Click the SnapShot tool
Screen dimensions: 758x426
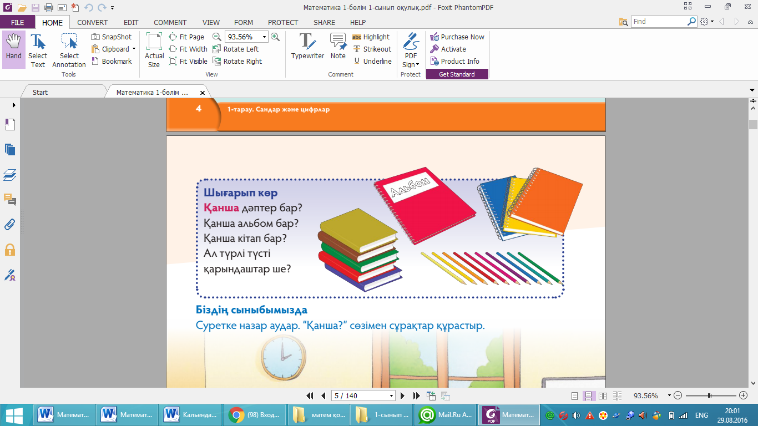(x=112, y=37)
